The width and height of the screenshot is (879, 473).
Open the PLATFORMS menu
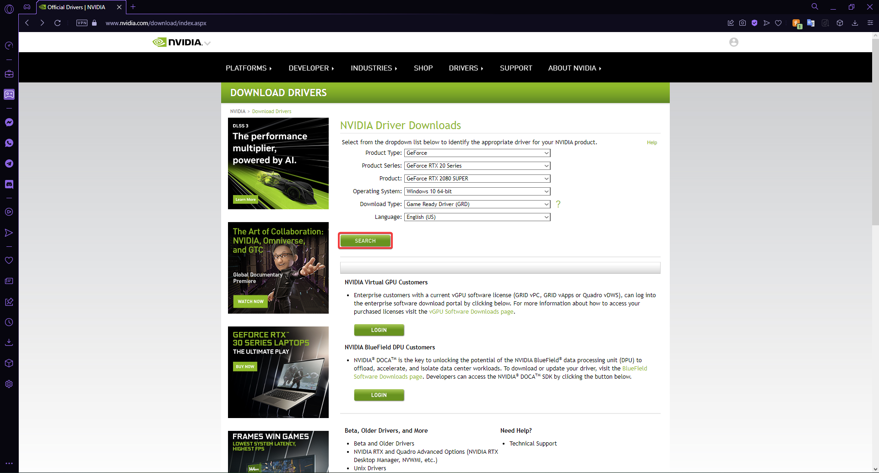249,68
